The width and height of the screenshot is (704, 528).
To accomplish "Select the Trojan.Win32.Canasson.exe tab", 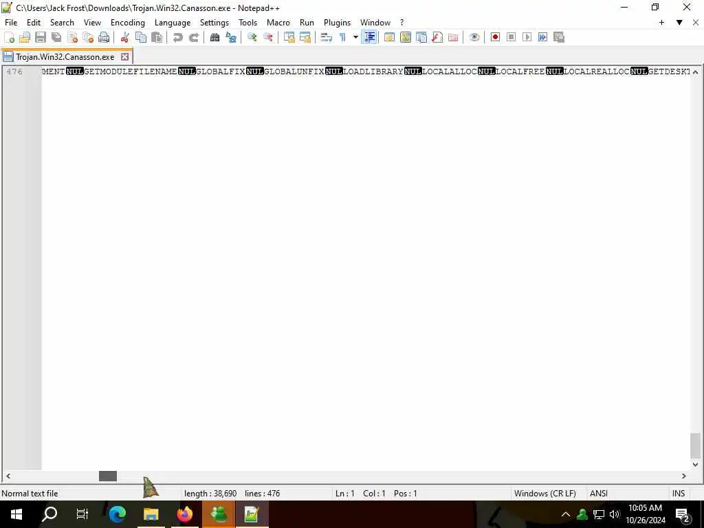I will (x=65, y=57).
